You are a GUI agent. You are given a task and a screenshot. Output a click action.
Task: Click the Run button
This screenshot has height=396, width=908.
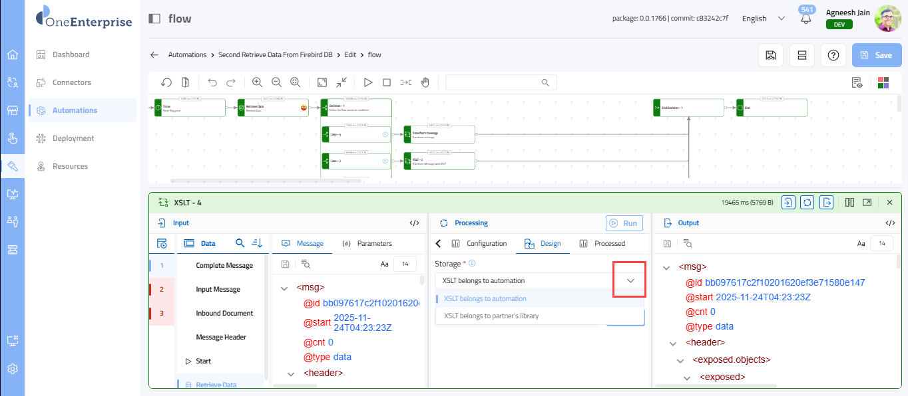point(624,223)
